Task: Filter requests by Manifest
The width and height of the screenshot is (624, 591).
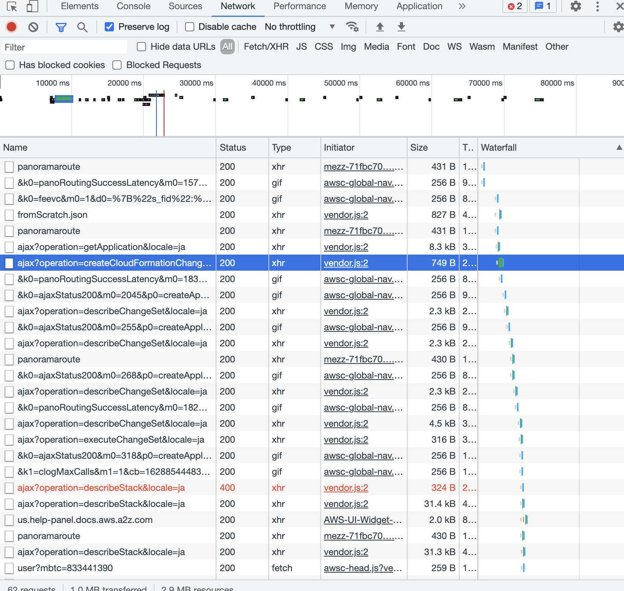Action: point(520,47)
